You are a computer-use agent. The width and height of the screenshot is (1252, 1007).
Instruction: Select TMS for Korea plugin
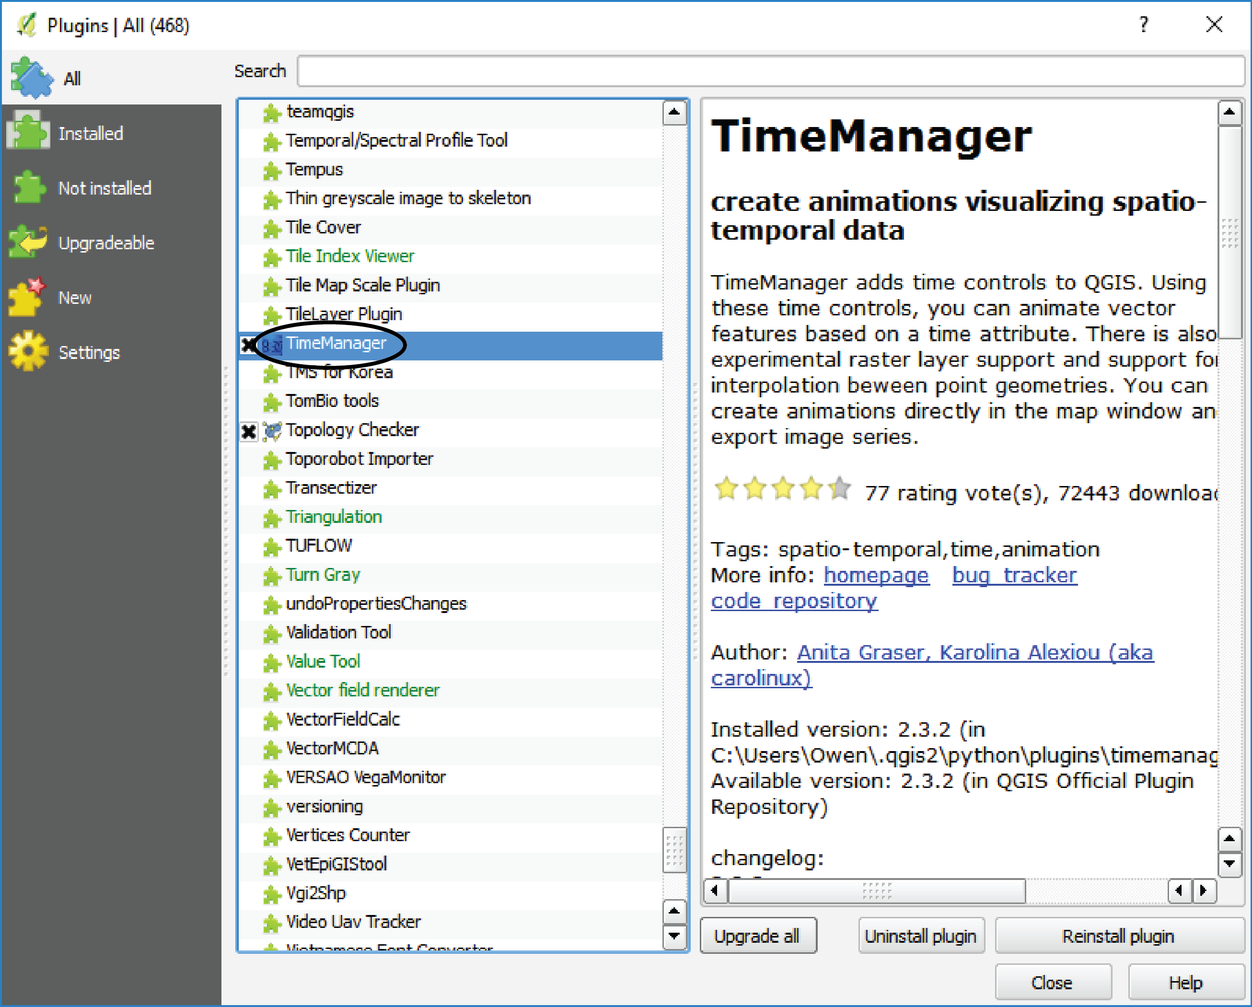451,372
